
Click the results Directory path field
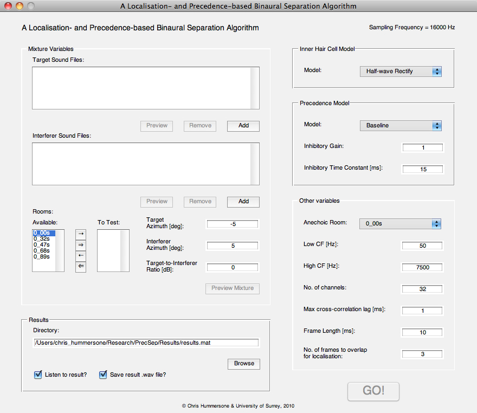(x=146, y=343)
